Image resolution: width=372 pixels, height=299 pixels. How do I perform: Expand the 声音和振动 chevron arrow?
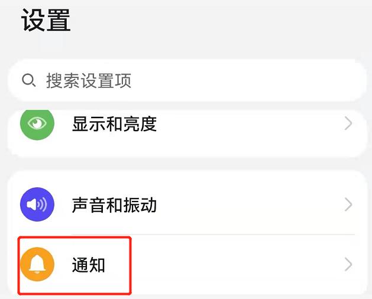coord(348,204)
